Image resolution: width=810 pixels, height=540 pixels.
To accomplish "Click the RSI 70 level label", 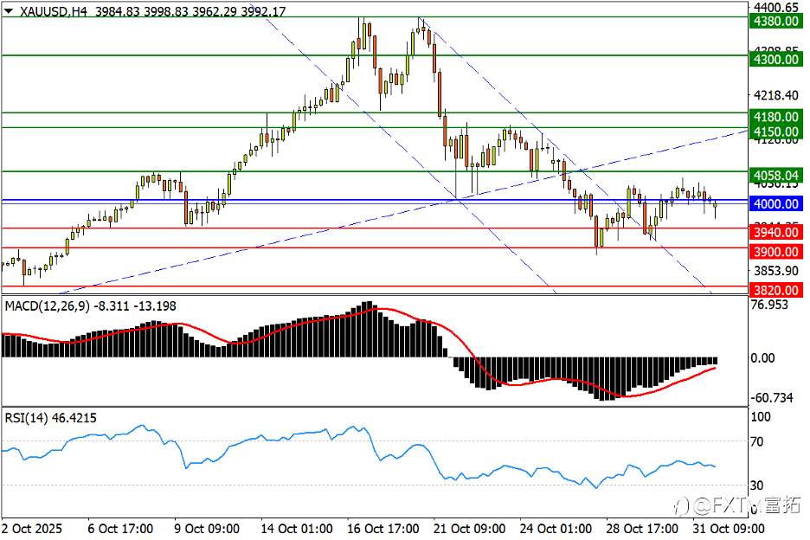I will coord(757,442).
